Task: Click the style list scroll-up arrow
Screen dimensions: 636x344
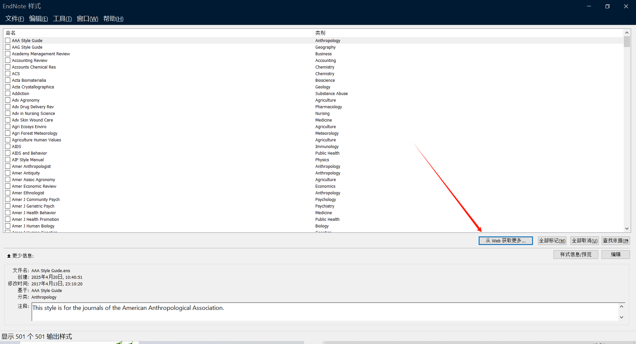Action: pos(627,32)
